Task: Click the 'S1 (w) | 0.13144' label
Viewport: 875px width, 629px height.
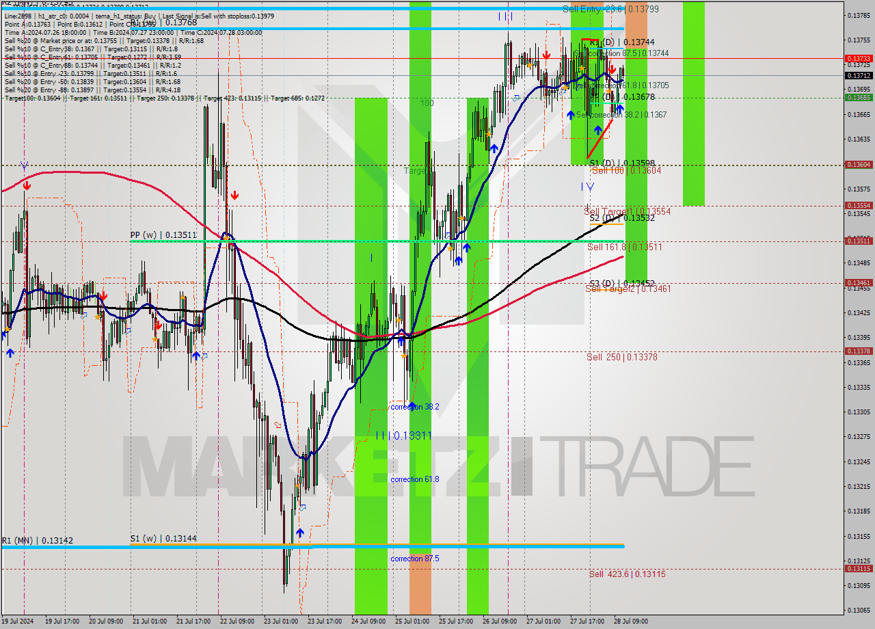Action: [163, 539]
